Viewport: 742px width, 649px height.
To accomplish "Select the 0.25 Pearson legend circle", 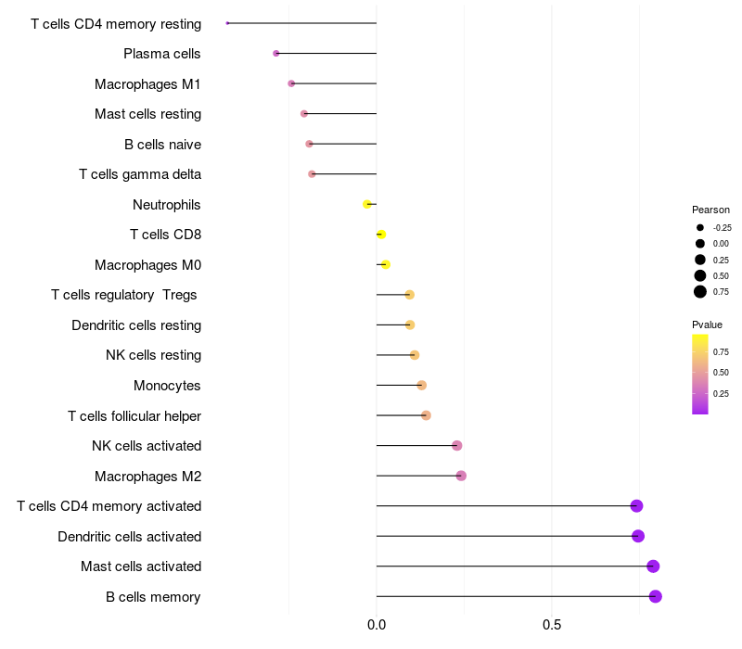I will click(x=700, y=260).
